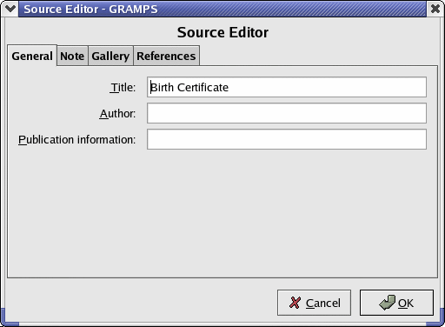Viewport: 445px width, 327px height.
Task: Select the Publication information text box
Action: tap(287, 139)
